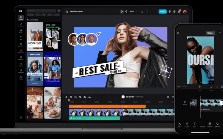Select the pointer select tool
The width and height of the screenshot is (223, 139).
pyautogui.click(x=121, y=12)
